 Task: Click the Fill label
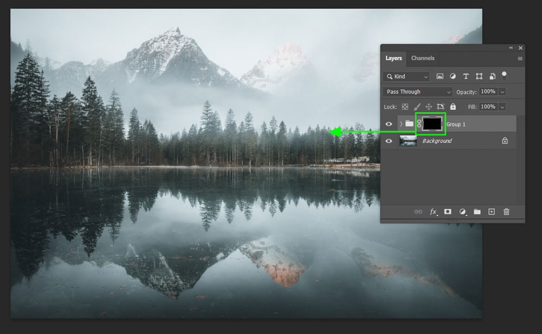tap(472, 107)
